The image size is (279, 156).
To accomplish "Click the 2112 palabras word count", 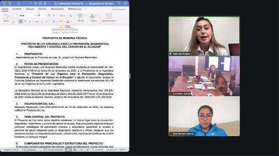I will click(29, 150).
